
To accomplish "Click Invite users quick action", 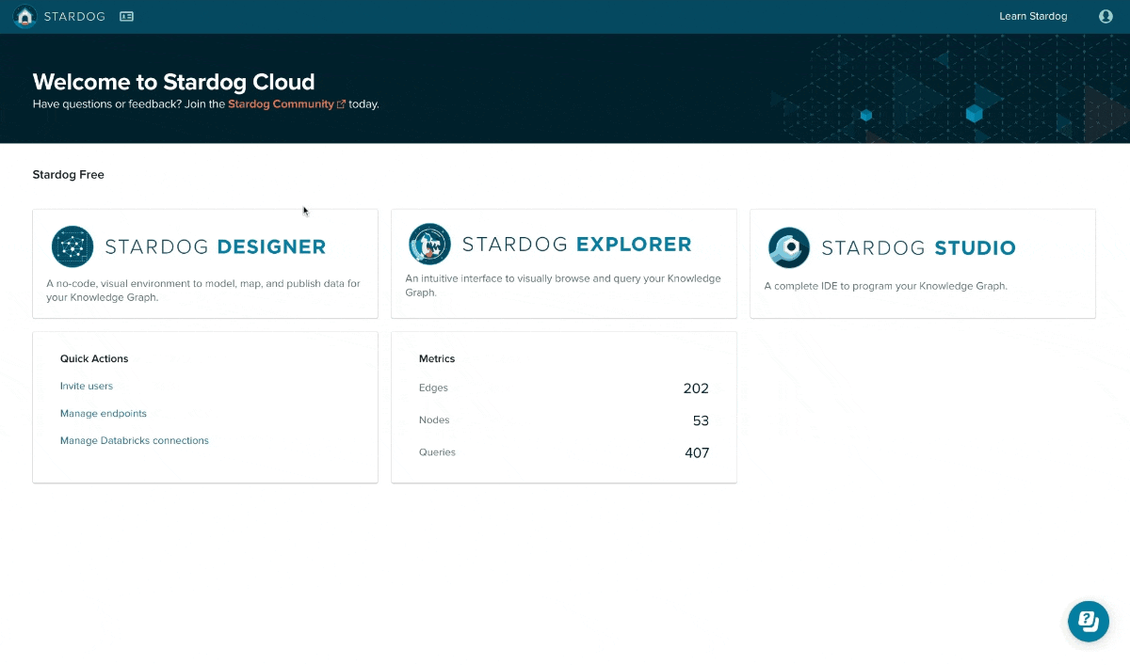I will click(87, 387).
